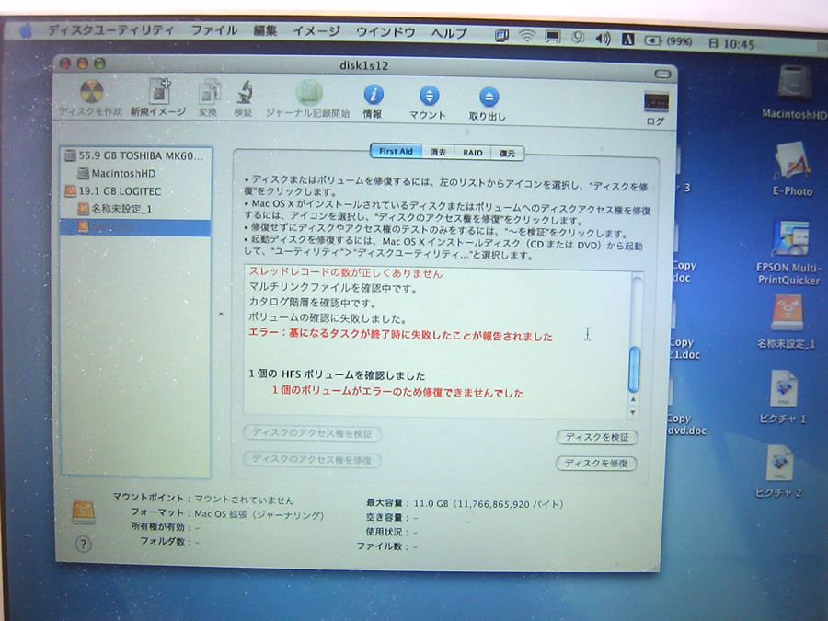Image resolution: width=828 pixels, height=621 pixels.
Task: Click the スレッドレコードの数が正しくありません log line
Action: click(x=345, y=273)
